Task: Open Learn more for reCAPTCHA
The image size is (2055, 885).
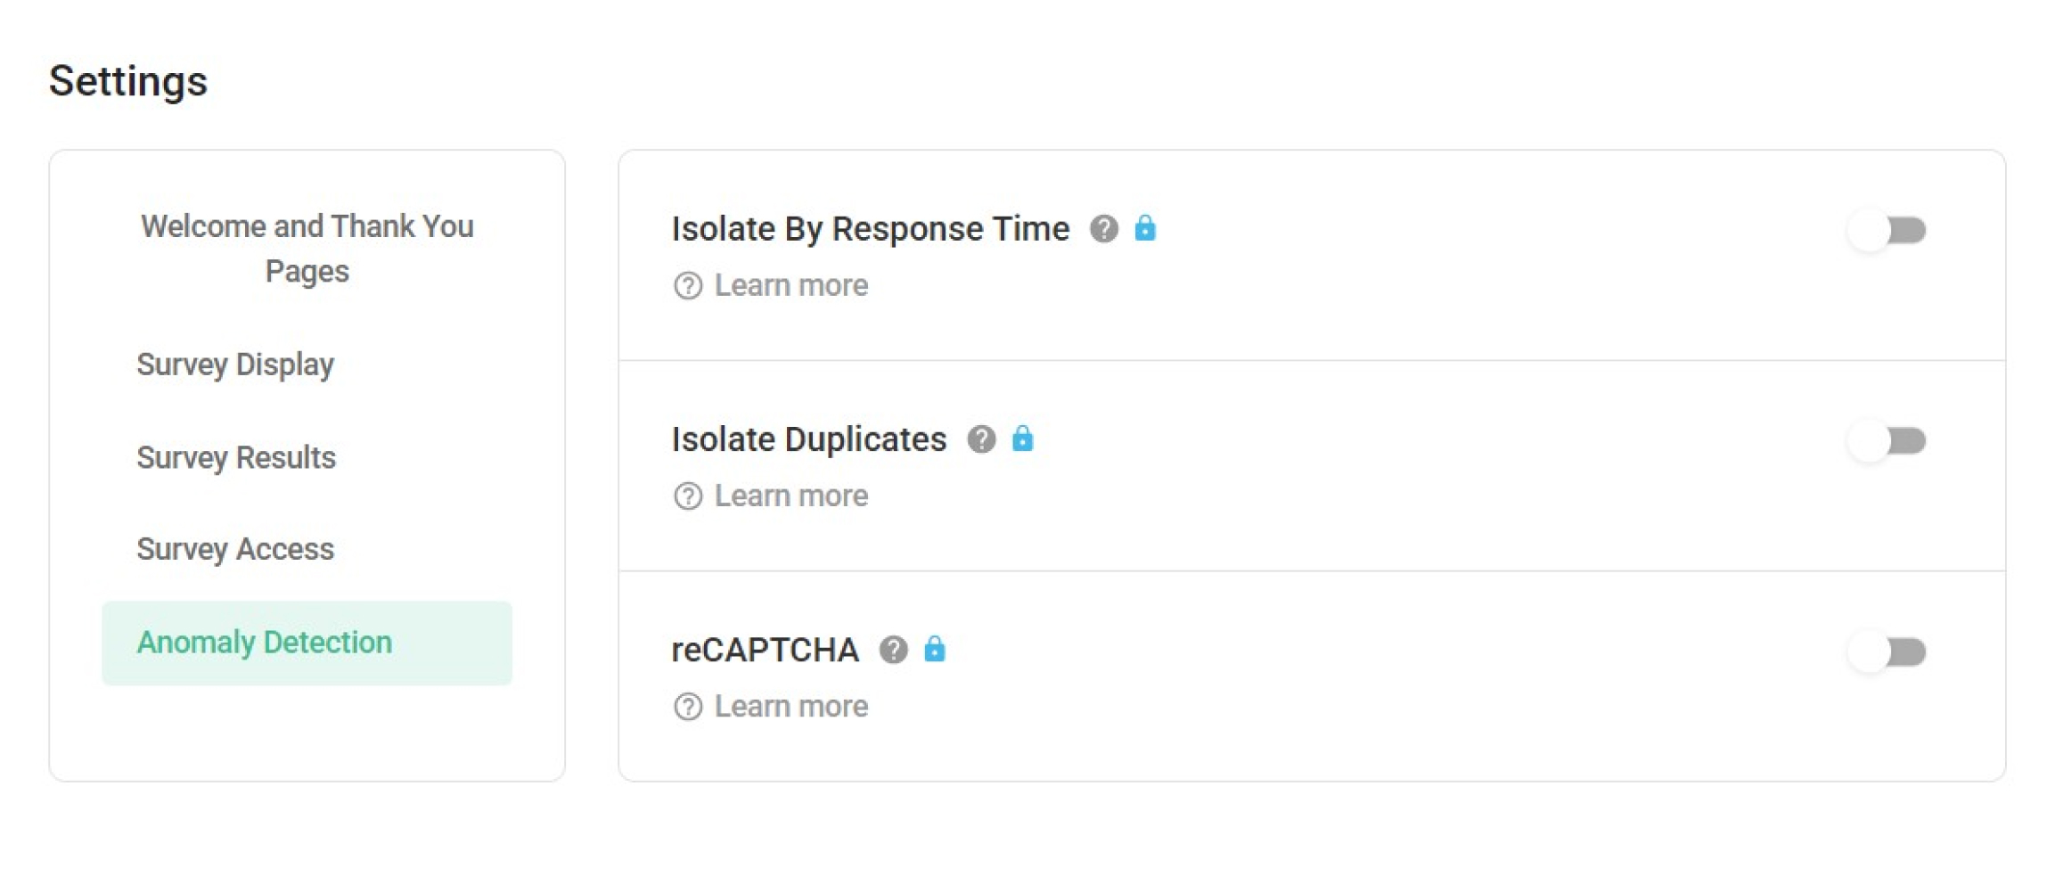Action: [790, 706]
